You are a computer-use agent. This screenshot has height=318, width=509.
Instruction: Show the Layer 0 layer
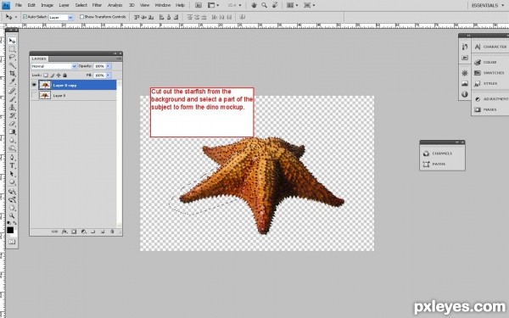(x=34, y=95)
